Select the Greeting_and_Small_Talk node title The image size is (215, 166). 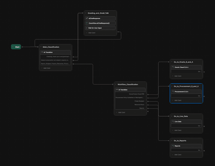[98, 13]
